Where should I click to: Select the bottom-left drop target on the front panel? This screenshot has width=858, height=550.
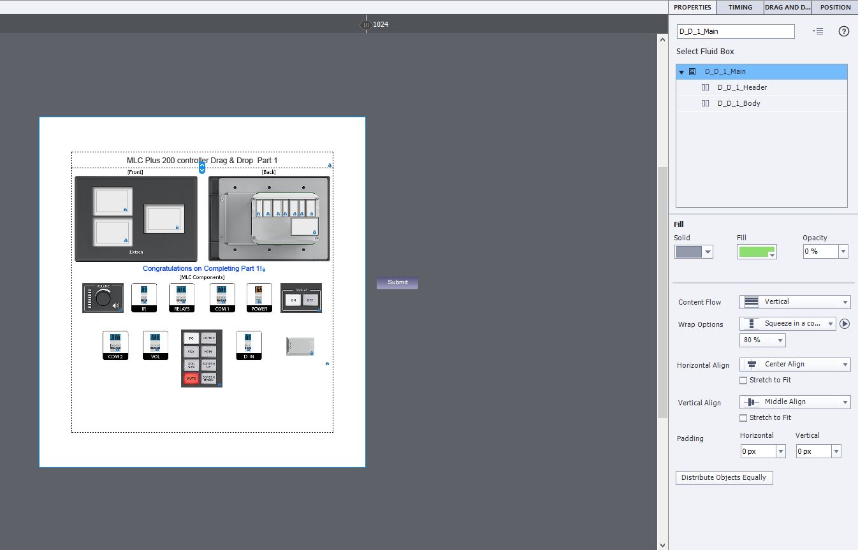[x=112, y=232]
